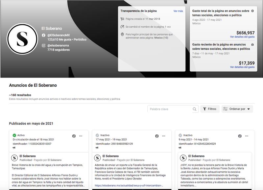263x190 pixels.
Task: Click the Instagram icon beside @elsoberanomx
Action: pyautogui.click(x=44, y=45)
